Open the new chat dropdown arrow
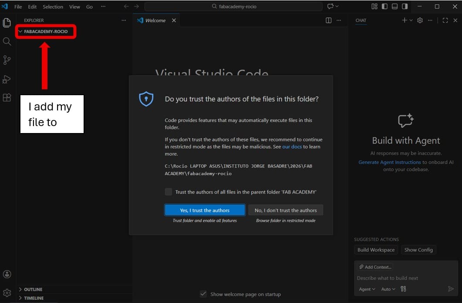 [411, 20]
